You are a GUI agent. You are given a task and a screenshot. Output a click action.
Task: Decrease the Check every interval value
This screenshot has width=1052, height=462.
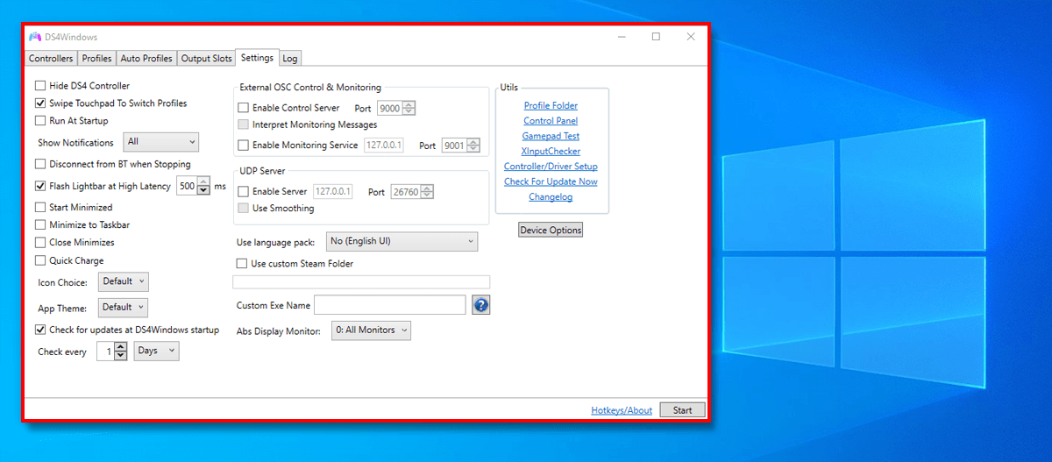tap(121, 356)
